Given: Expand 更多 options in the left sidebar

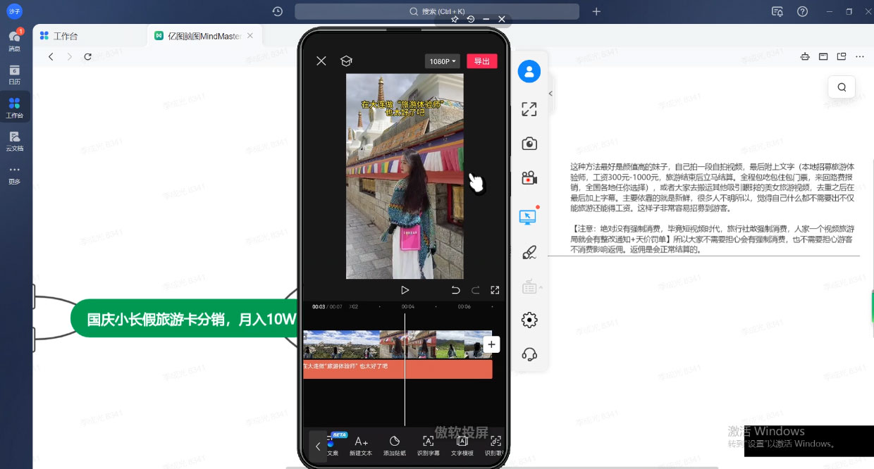Looking at the screenshot, I should click(15, 174).
